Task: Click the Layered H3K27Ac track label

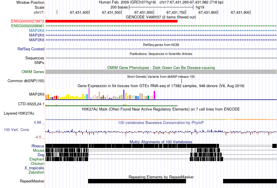Action: [19, 113]
